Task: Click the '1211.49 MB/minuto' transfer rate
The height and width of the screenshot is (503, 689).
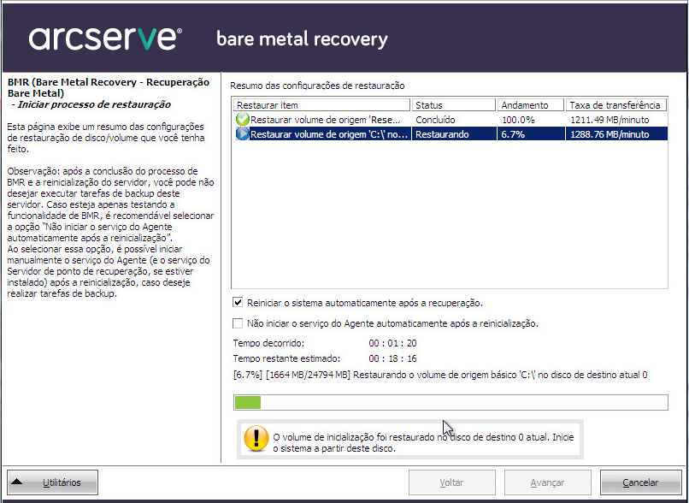Action: (609, 120)
